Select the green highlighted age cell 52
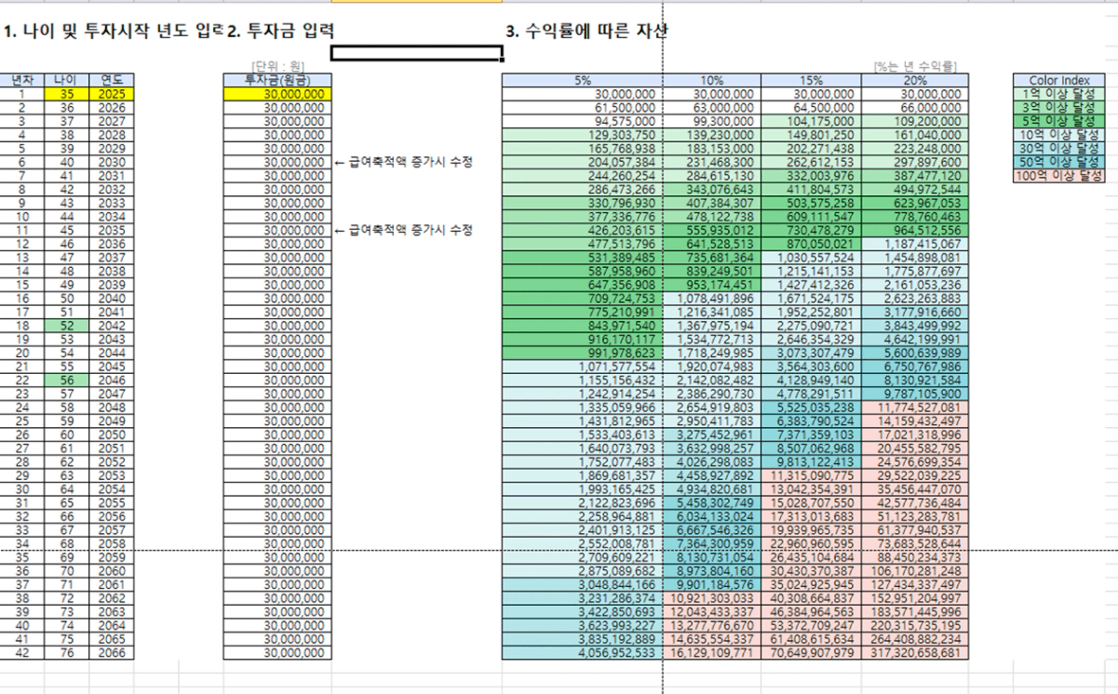 coord(66,324)
